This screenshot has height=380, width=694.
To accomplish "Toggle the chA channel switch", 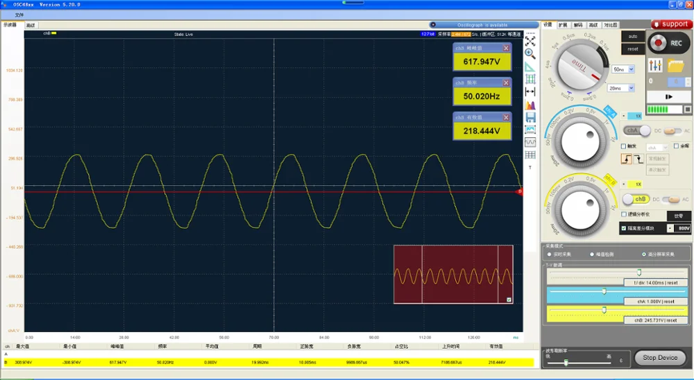I will (637, 130).
